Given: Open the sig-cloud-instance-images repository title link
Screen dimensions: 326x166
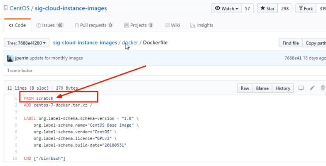Looking at the screenshot, I should click(x=71, y=8).
